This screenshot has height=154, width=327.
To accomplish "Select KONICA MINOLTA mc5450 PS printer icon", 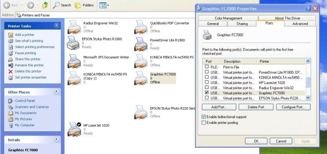I will (141, 61).
